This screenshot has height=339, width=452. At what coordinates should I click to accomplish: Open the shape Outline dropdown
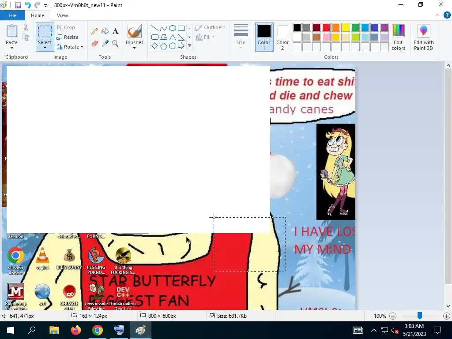click(x=210, y=27)
